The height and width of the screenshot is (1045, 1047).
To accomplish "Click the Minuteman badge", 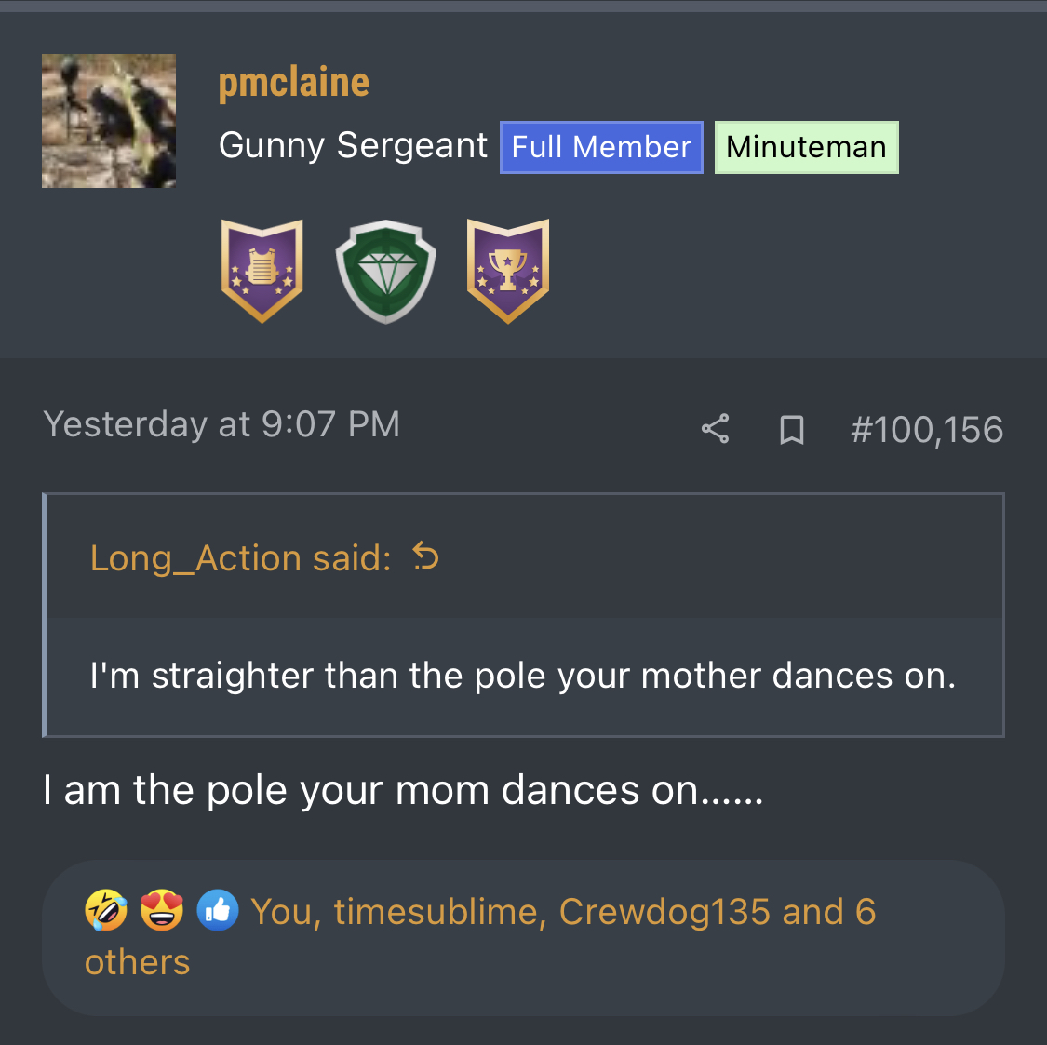I will click(x=806, y=147).
